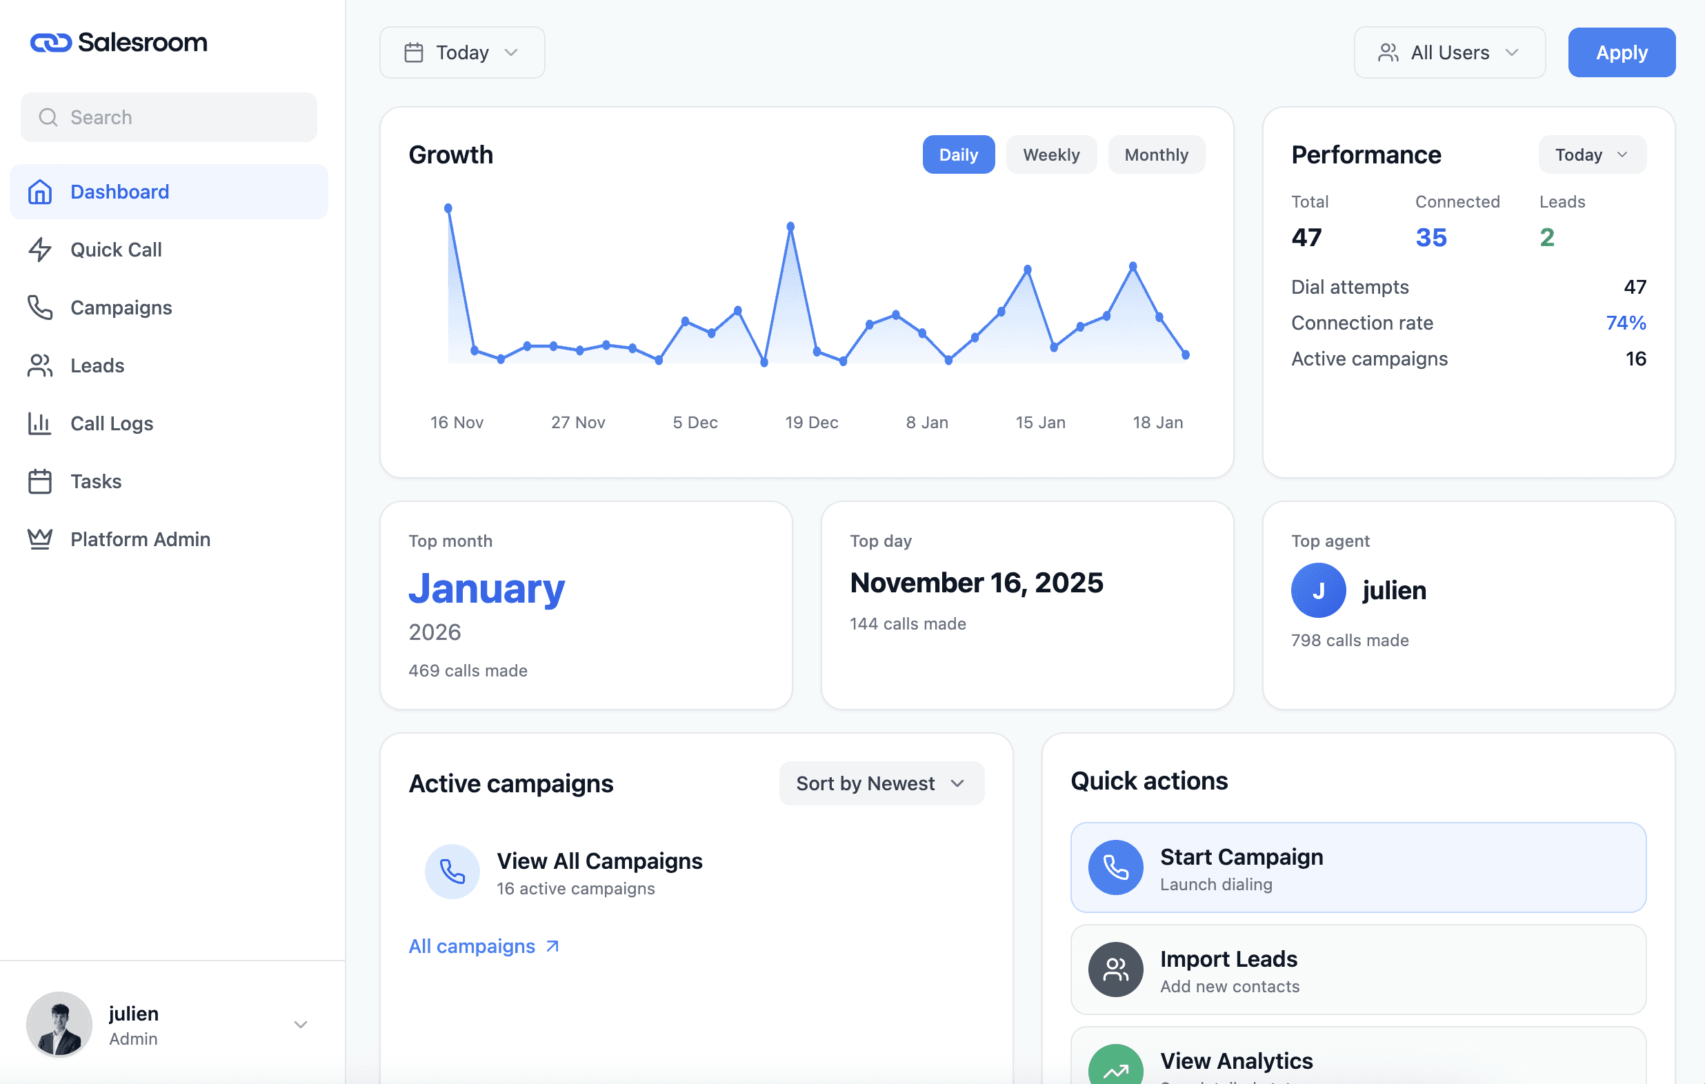This screenshot has height=1084, width=1705.
Task: Follow the All campaigns link
Action: pyautogui.click(x=472, y=946)
